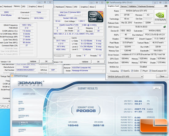Click the HELP button in 3DMark Vantage
The width and height of the screenshot is (169, 136).
157,88
